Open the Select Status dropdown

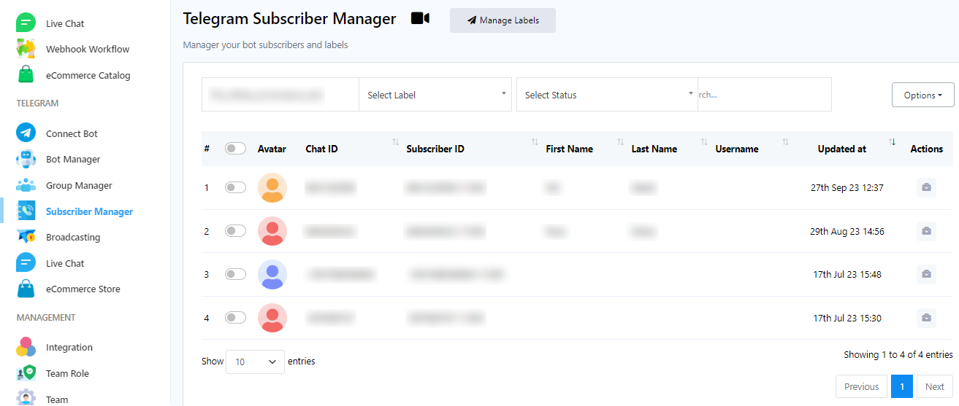(x=607, y=95)
